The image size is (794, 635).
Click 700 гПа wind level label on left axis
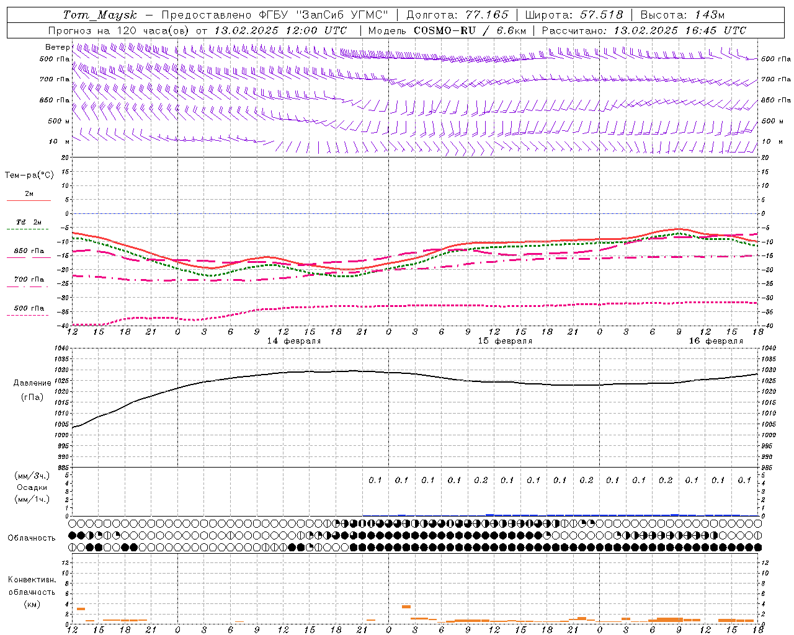55,79
